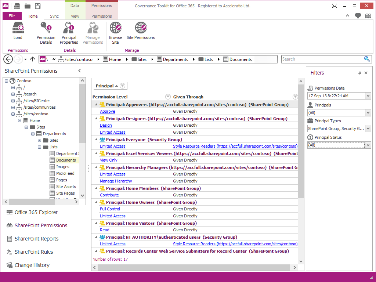Go up one level with the up arrow
Screen dimensions: 376x282
click(x=33, y=59)
